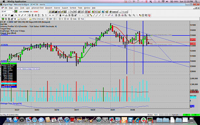The width and height of the screenshot is (200, 125).
Task: Open the File menu
Action: (x=6, y=8)
